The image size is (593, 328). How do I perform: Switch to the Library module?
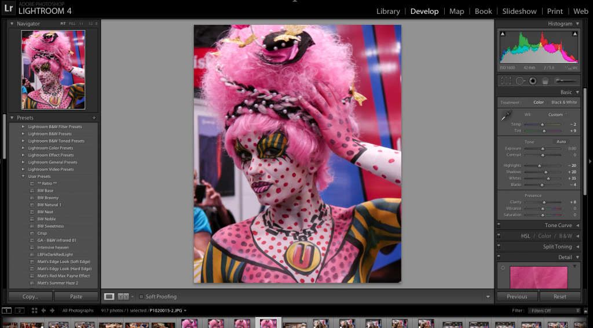[x=388, y=12]
